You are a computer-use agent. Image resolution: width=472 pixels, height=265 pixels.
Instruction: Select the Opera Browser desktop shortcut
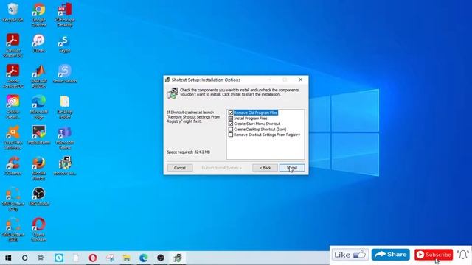click(39, 230)
